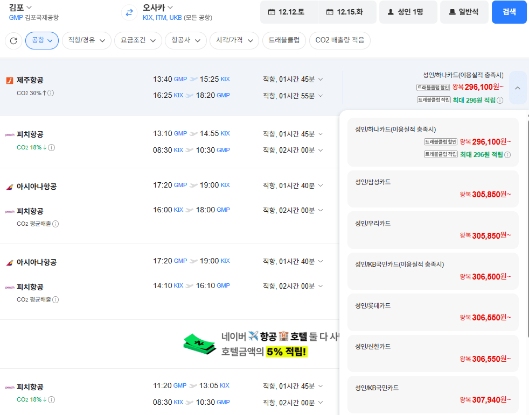The height and width of the screenshot is (415, 529).
Task: Open the 오사카 destination selector
Action: click(x=157, y=7)
